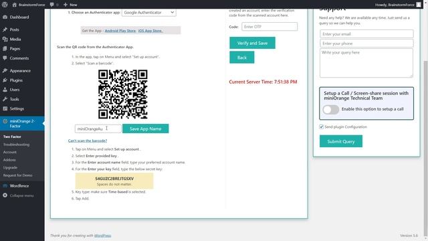Click the Collapse menu arrow icon
The width and height of the screenshot is (428, 241).
pos(5,195)
